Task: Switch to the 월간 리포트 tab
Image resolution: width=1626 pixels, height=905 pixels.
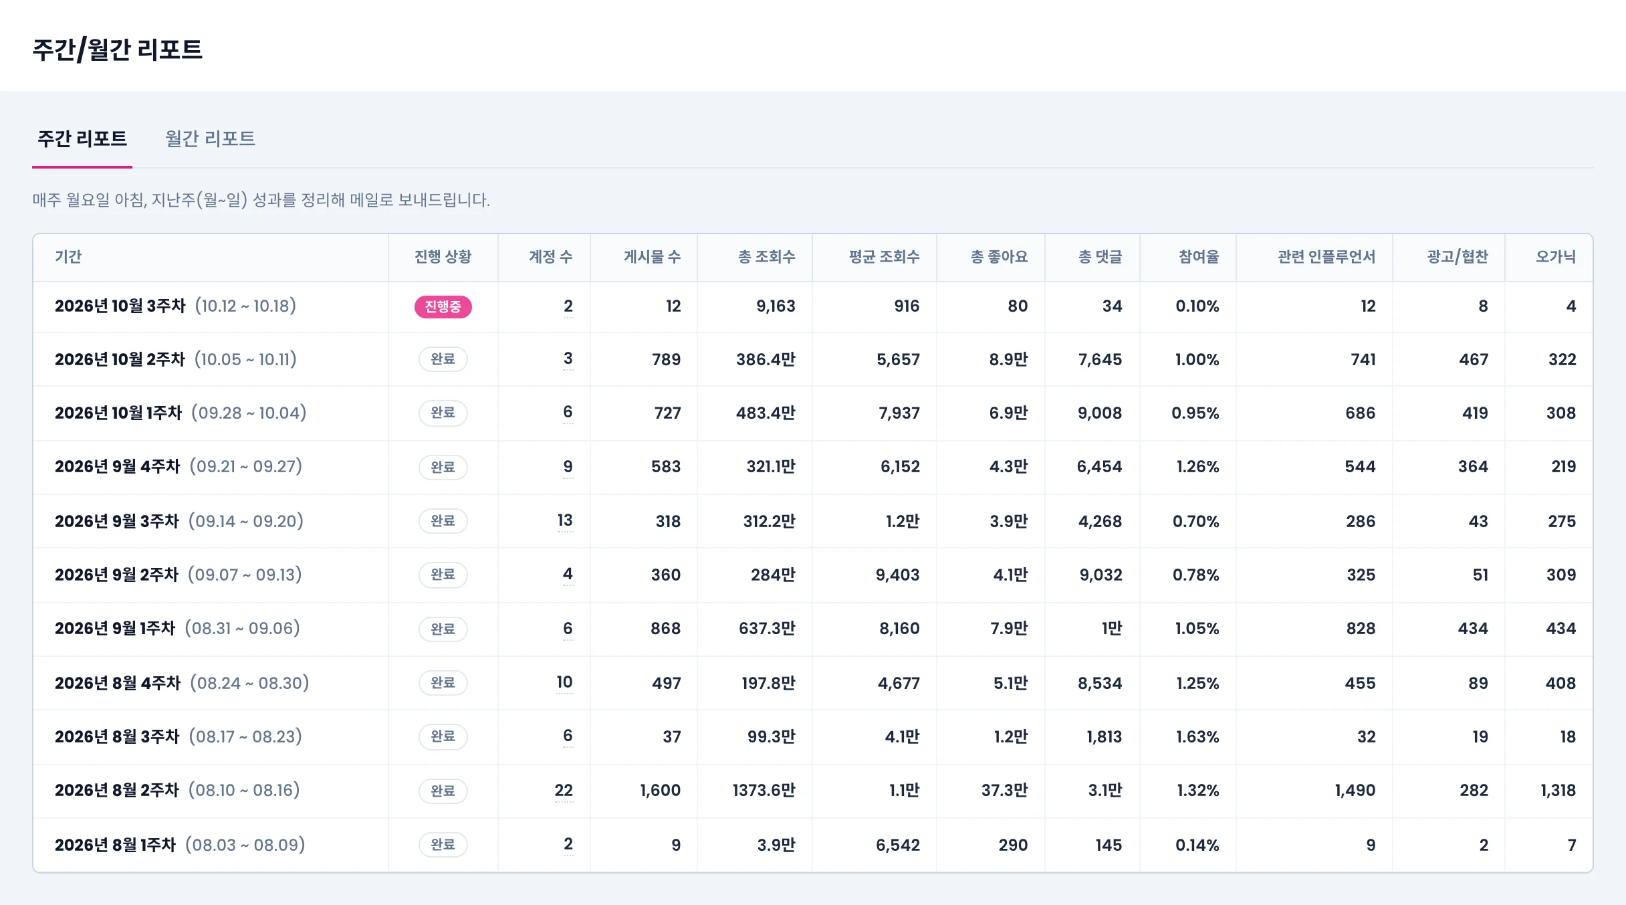Action: pos(210,138)
